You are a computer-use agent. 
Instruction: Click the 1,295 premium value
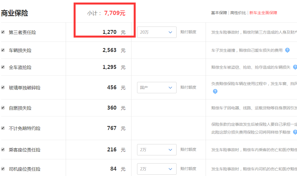(x=109, y=67)
